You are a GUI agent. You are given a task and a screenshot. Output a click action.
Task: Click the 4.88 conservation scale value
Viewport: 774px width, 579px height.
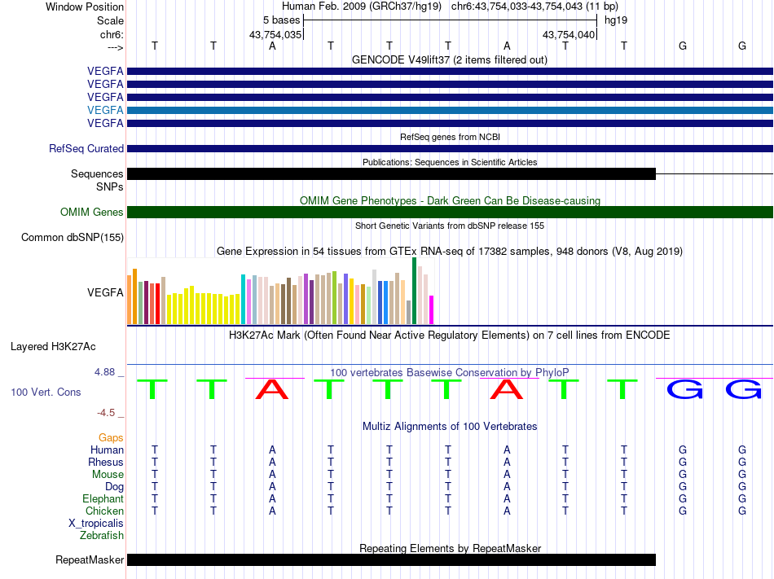point(104,372)
